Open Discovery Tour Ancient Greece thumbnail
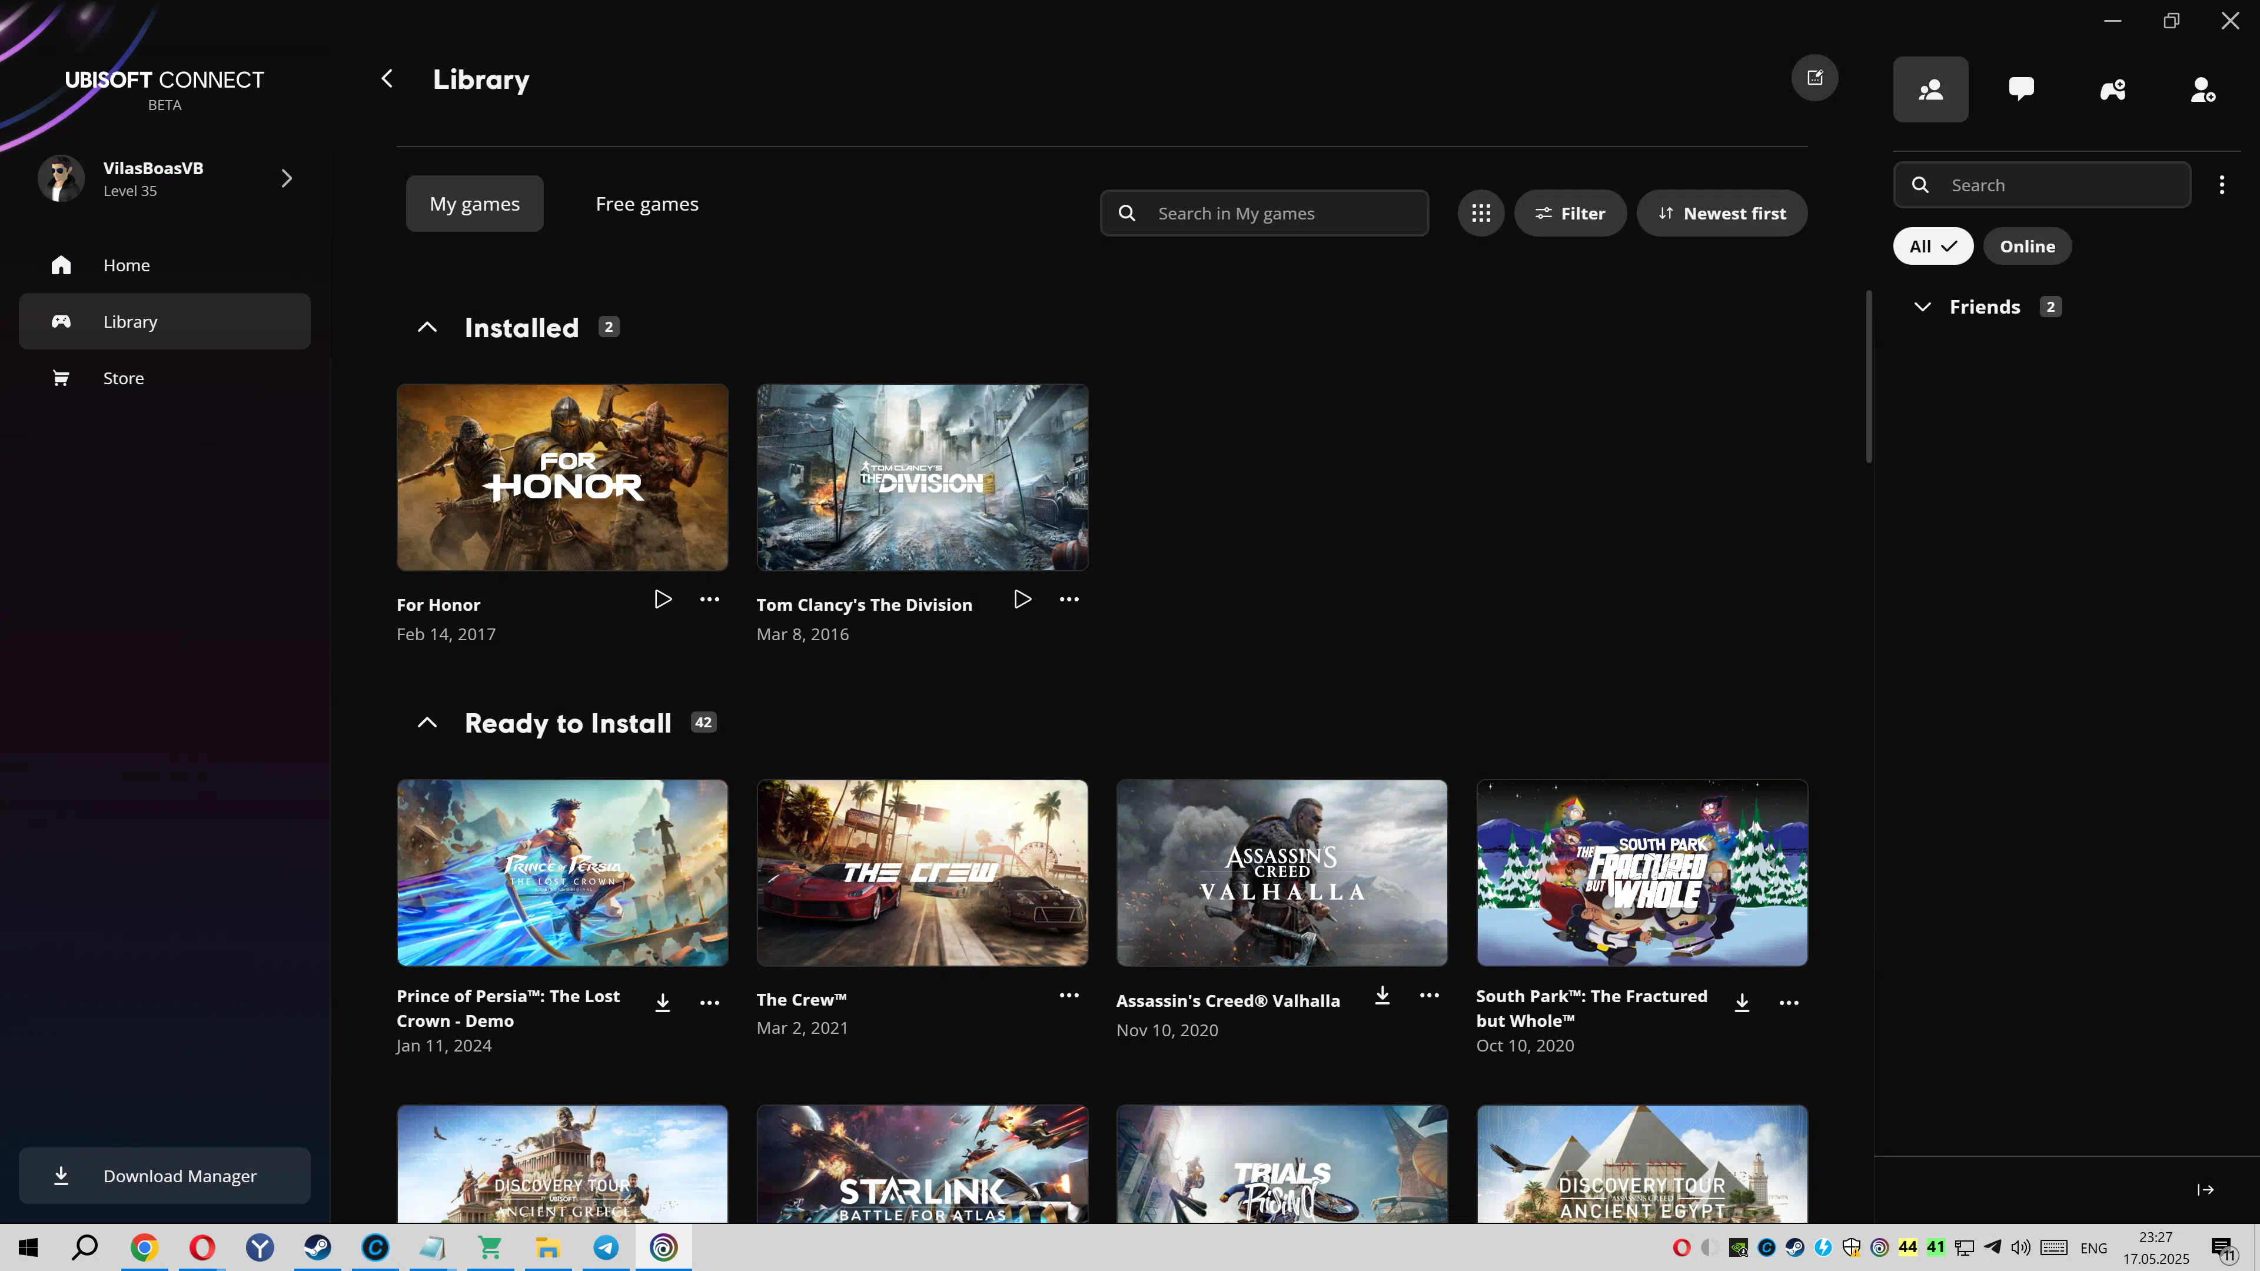Image resolution: width=2260 pixels, height=1271 pixels. click(x=563, y=1164)
